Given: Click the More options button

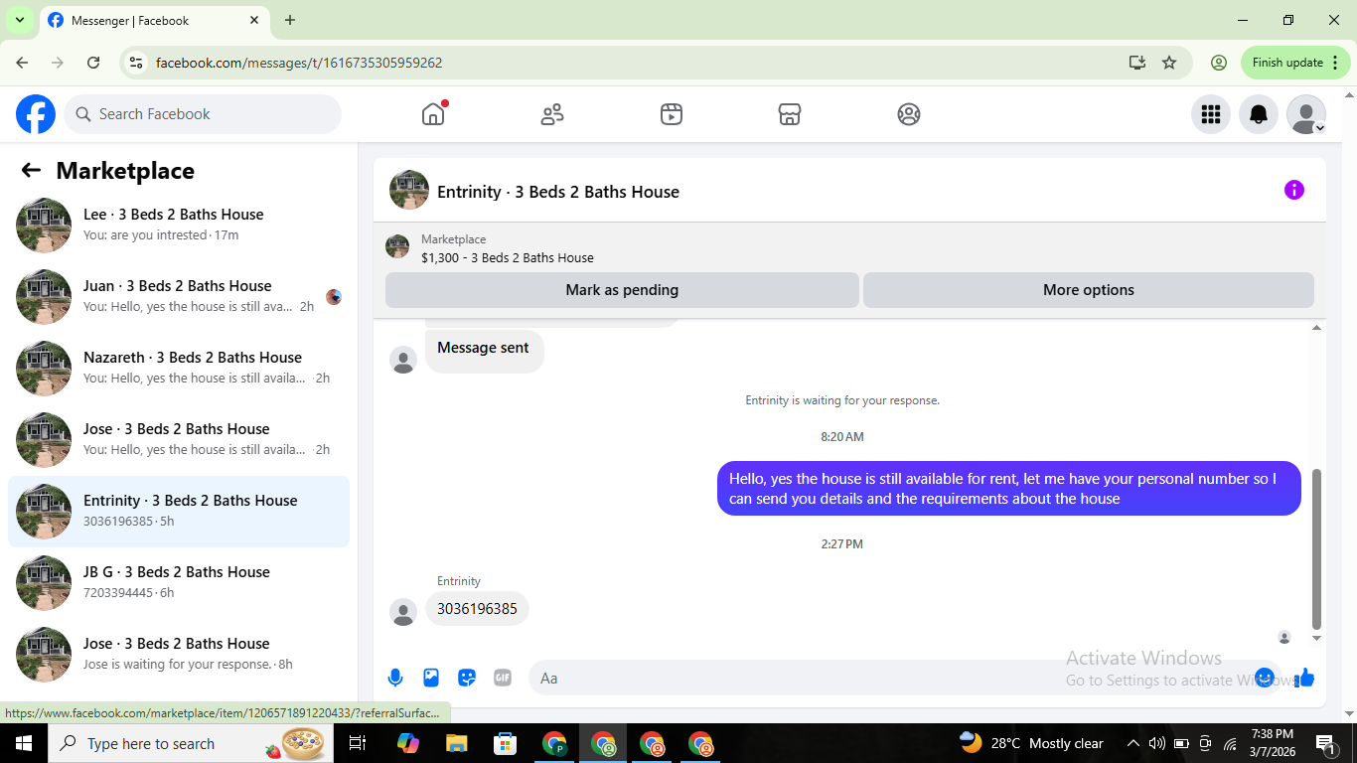Looking at the screenshot, I should (1089, 290).
